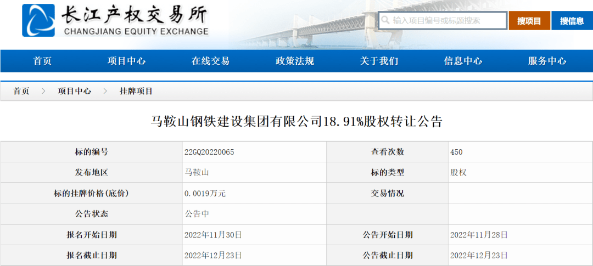Click the date 2022年11月30日
The height and width of the screenshot is (266, 593).
pos(213,235)
